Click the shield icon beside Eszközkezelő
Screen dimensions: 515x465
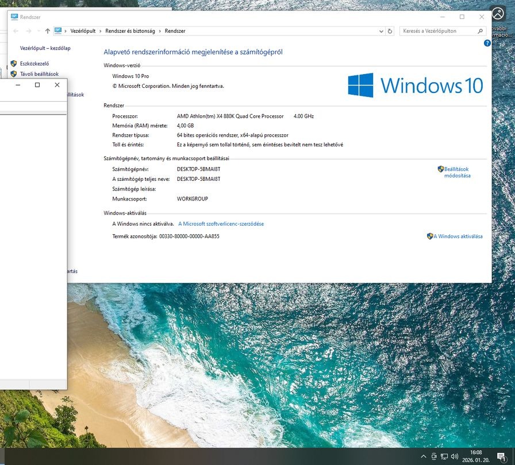click(13, 64)
